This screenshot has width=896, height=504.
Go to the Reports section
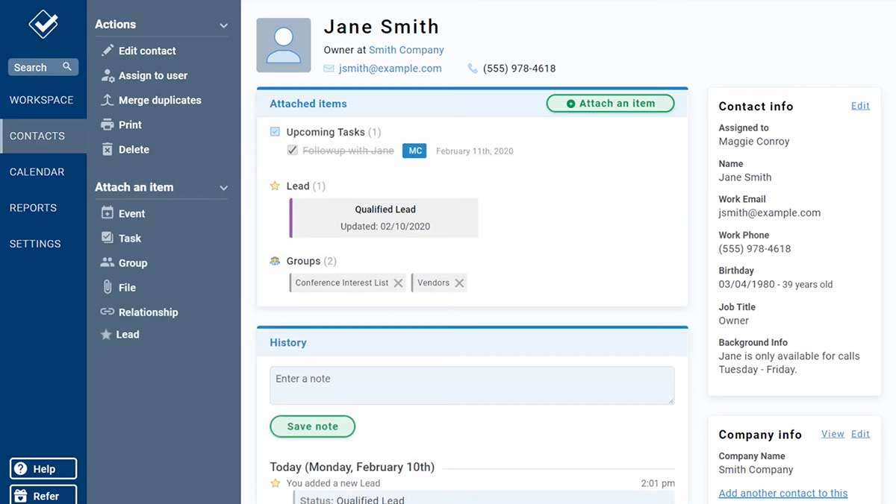click(x=33, y=207)
